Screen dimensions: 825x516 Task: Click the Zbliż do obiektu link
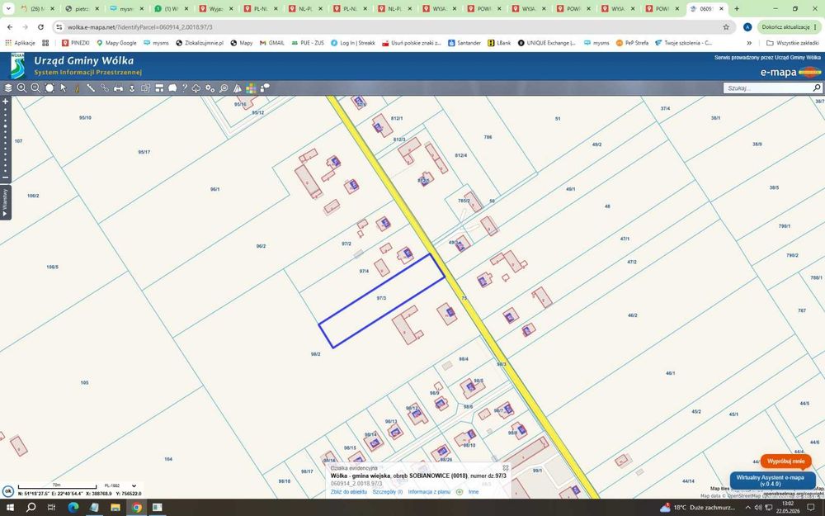click(349, 492)
